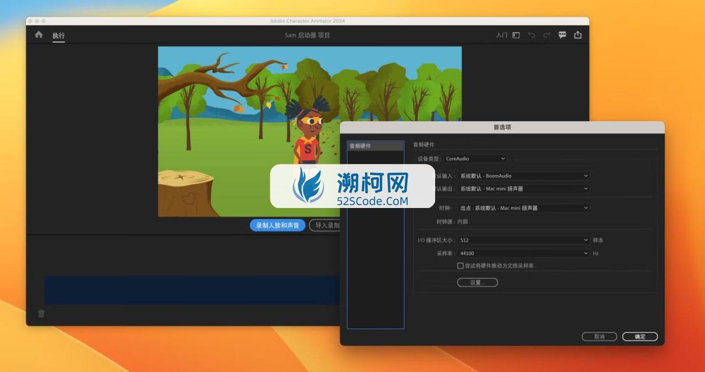Undo last action with the undo arrow
The height and width of the screenshot is (372, 705).
(532, 35)
